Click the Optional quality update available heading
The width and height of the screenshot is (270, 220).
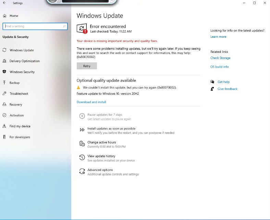click(106, 80)
